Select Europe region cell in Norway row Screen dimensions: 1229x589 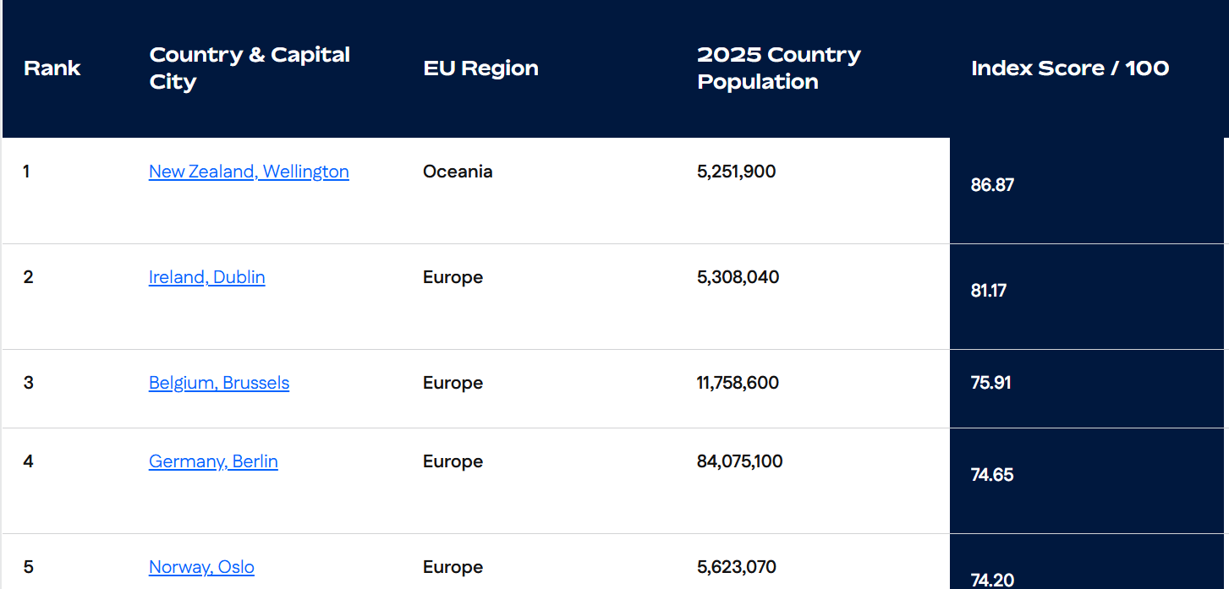pyautogui.click(x=453, y=567)
